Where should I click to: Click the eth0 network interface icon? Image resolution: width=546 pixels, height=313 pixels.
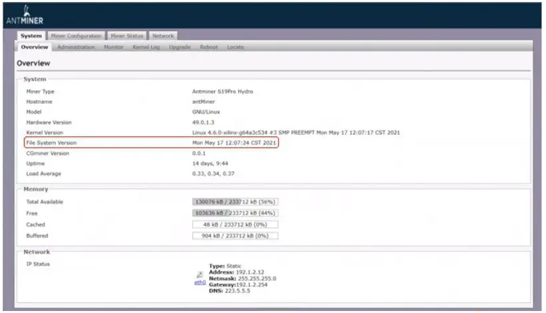(200, 275)
